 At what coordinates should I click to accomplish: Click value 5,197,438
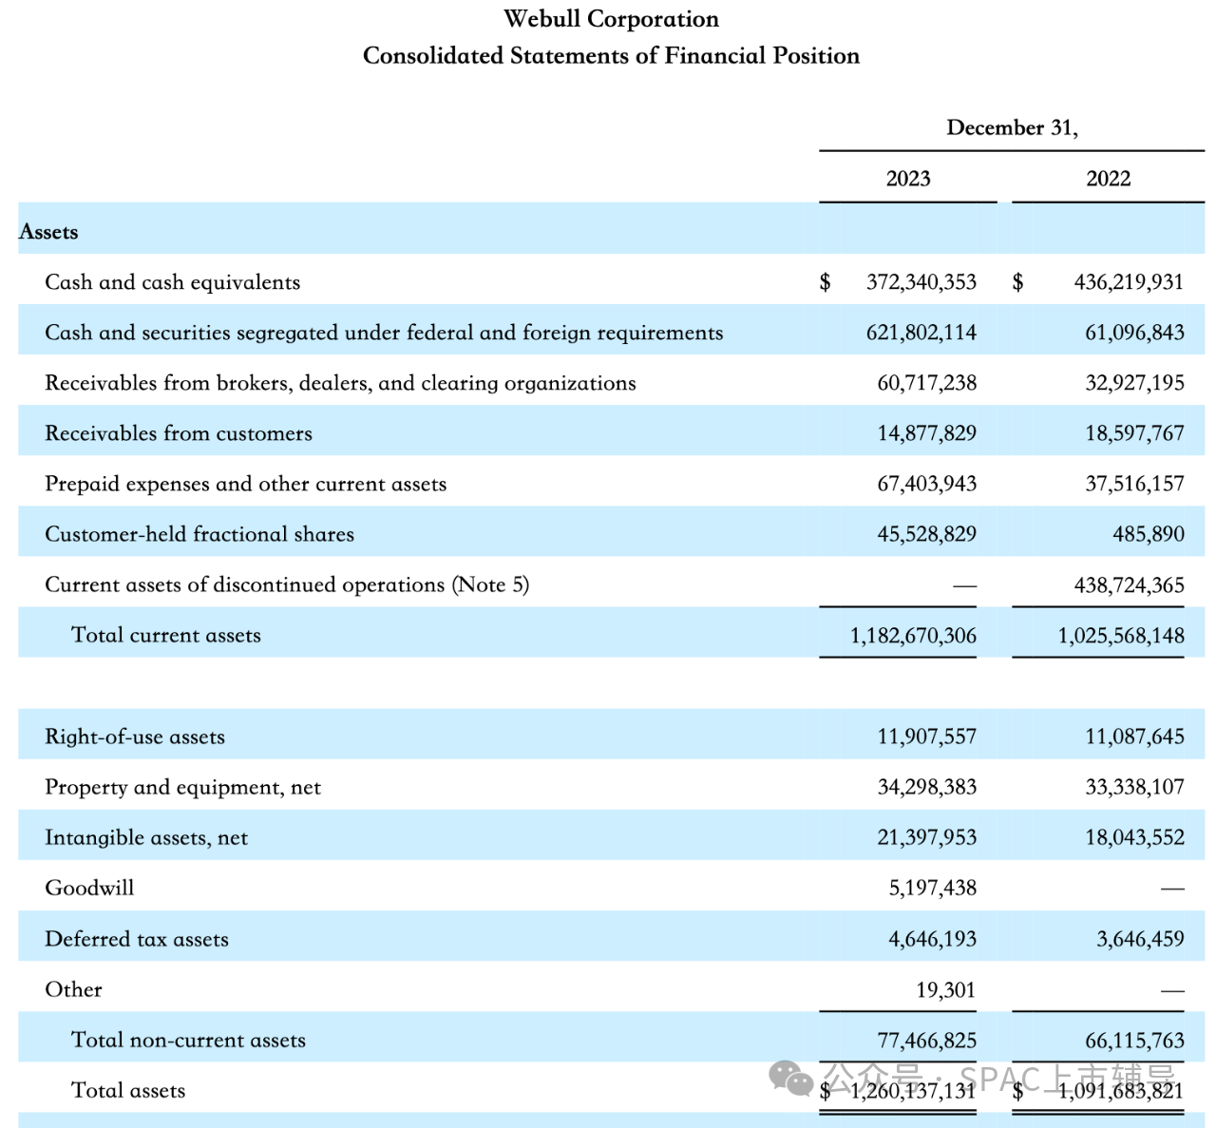click(932, 888)
